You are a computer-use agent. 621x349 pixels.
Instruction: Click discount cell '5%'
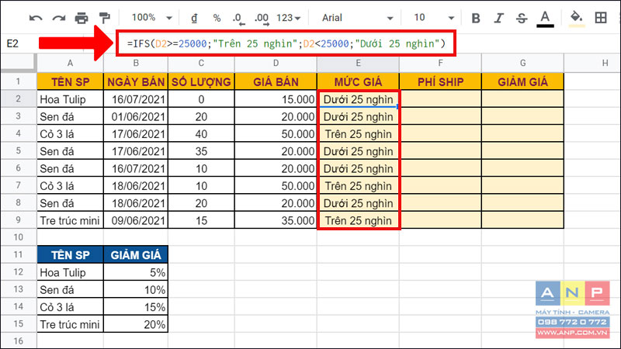point(136,272)
